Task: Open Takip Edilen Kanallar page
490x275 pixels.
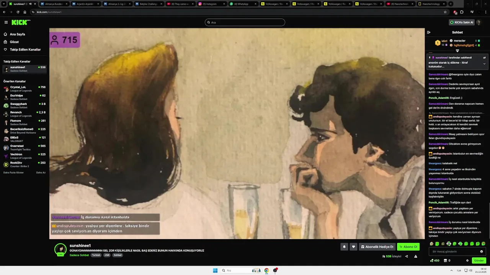Action: click(25, 49)
